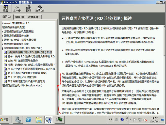The image size is (166, 125).
Task: Print the topic with the 打印 icon
Action: pyautogui.click(x=28, y=9)
